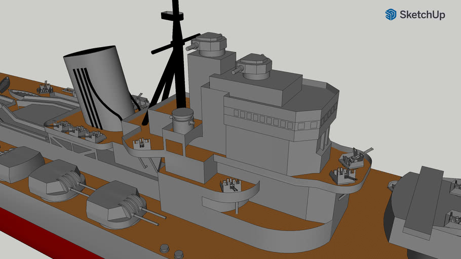
Task: Select the lower rangefinder director on the bridge roof
Action: tap(255, 67)
